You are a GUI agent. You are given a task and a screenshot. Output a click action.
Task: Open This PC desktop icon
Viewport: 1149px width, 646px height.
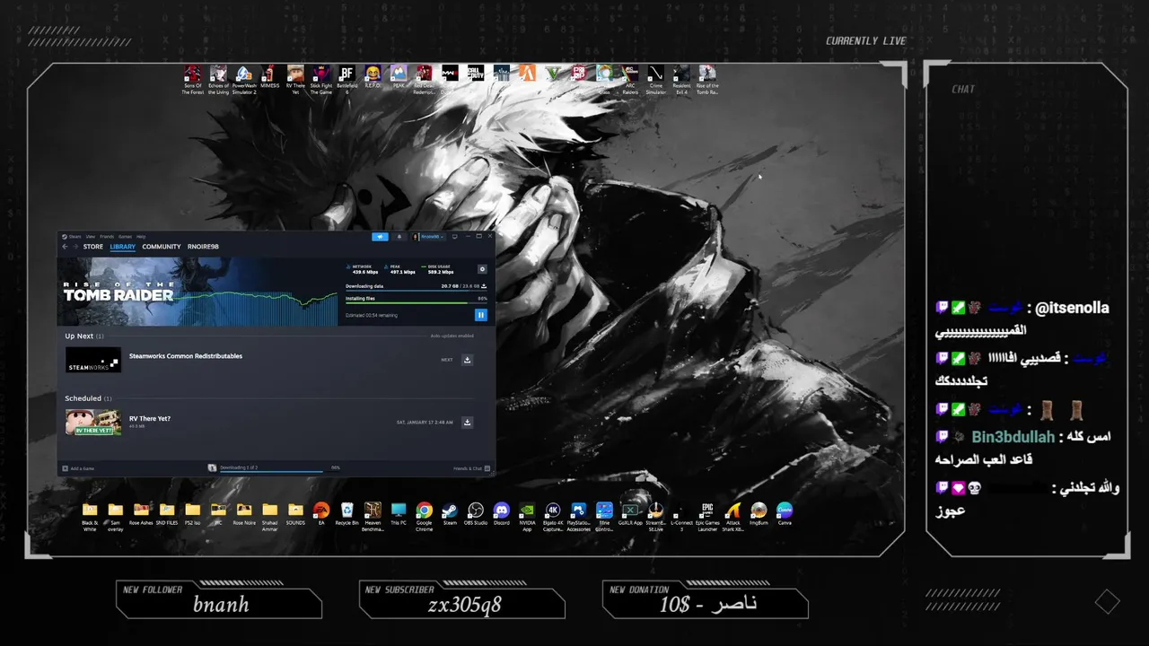399,513
